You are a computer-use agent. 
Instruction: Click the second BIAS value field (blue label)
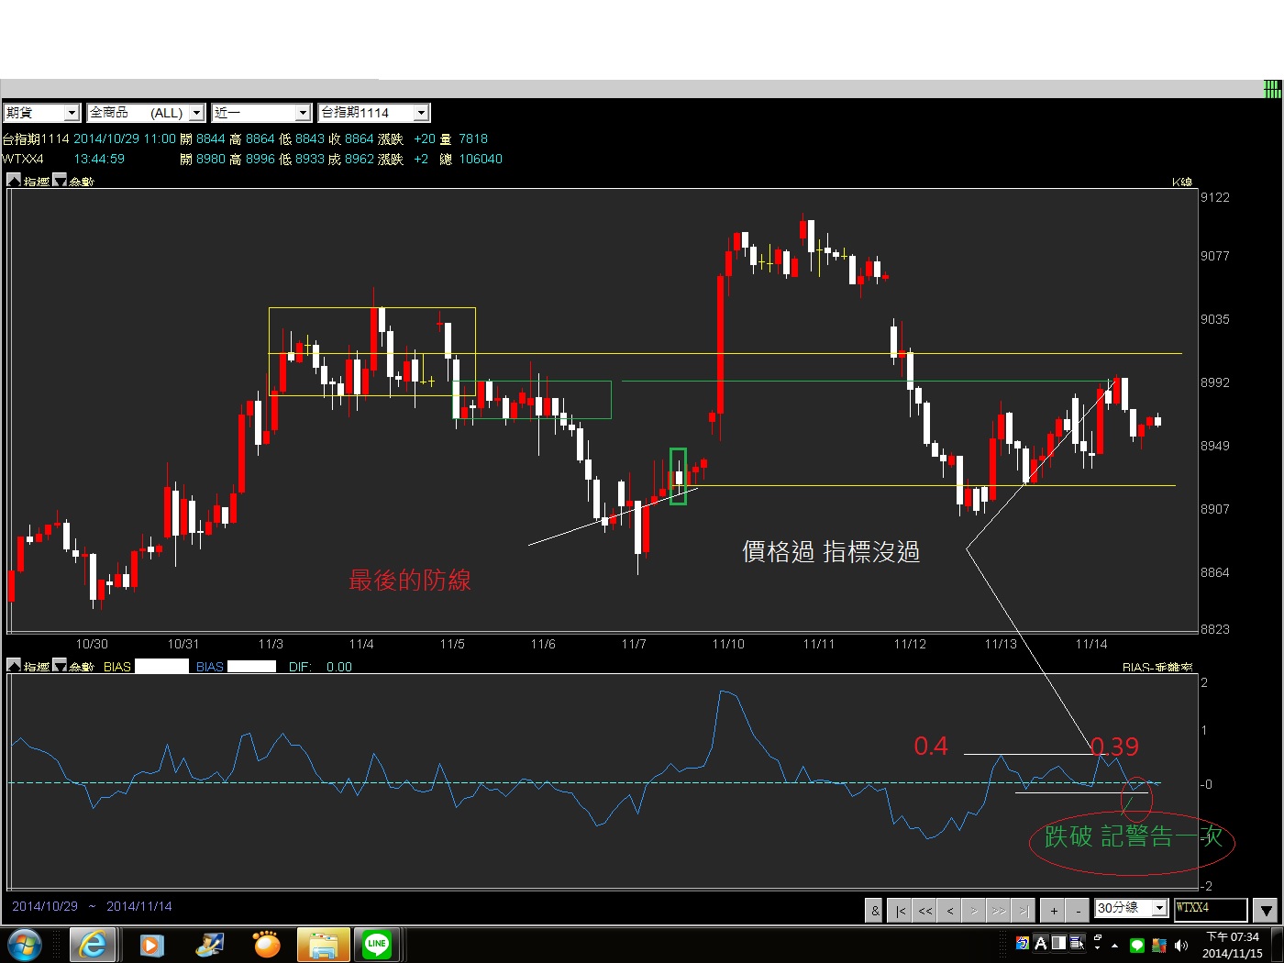[x=251, y=667]
